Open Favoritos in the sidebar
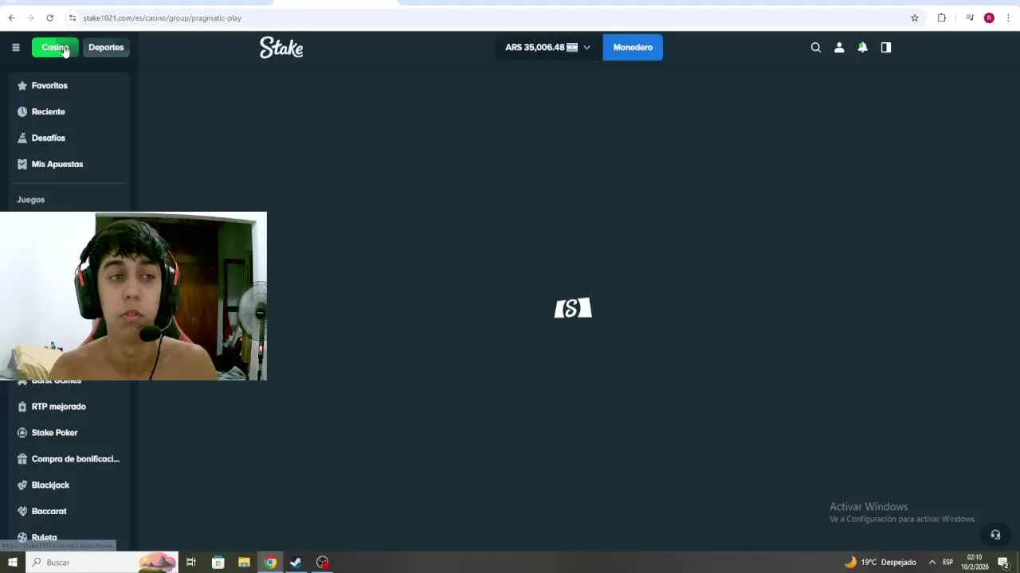 click(x=69, y=85)
